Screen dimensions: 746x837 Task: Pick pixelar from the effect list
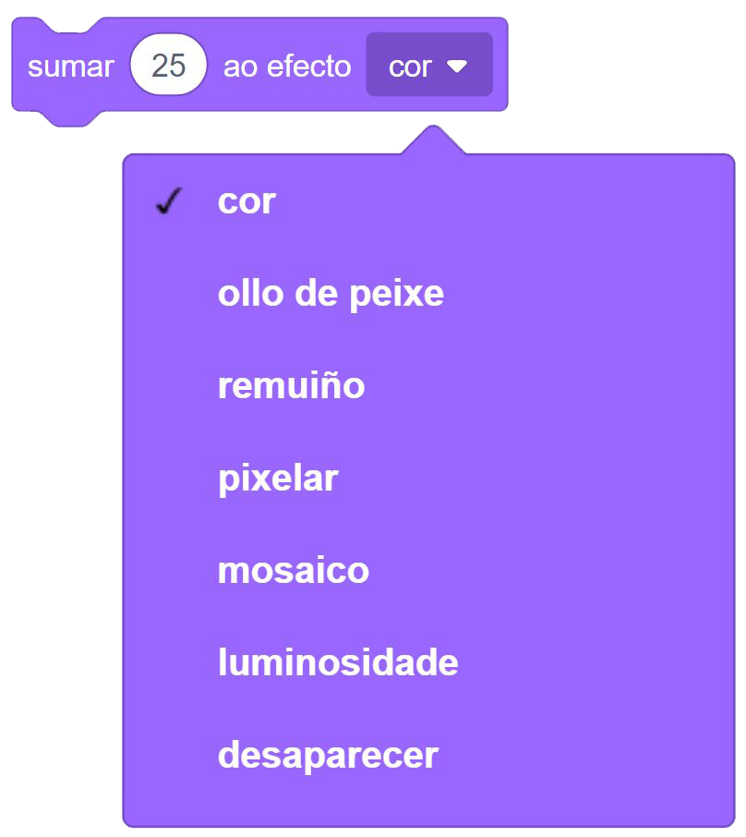pyautogui.click(x=278, y=479)
